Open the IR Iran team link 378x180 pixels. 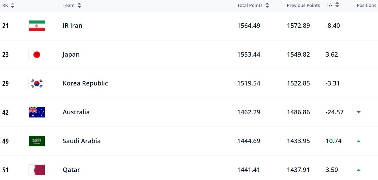(x=72, y=26)
